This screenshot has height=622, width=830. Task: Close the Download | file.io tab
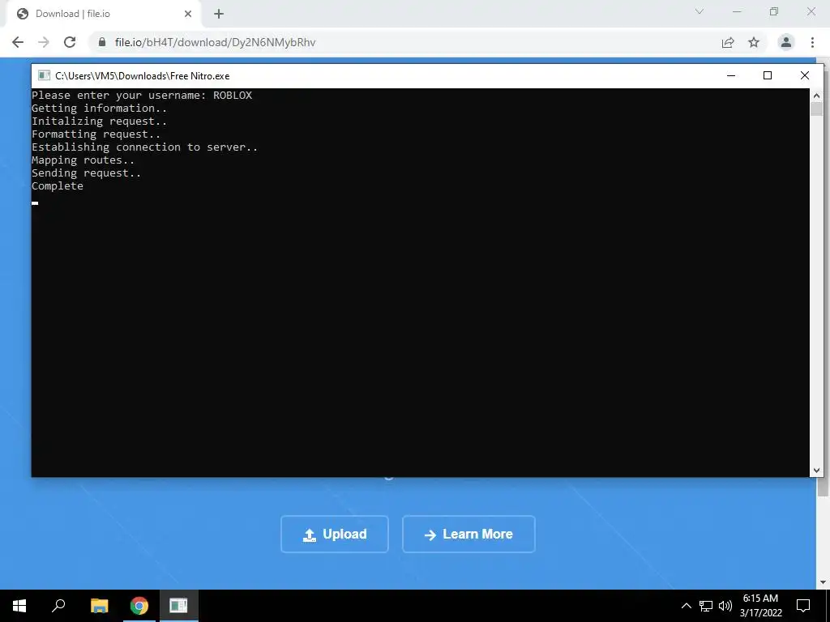[188, 14]
